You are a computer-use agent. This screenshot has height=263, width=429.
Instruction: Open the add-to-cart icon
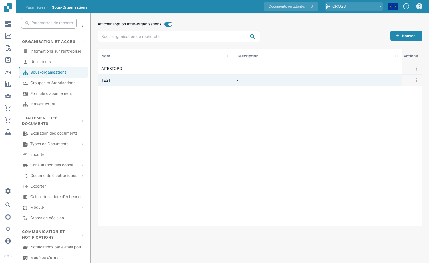click(8, 120)
